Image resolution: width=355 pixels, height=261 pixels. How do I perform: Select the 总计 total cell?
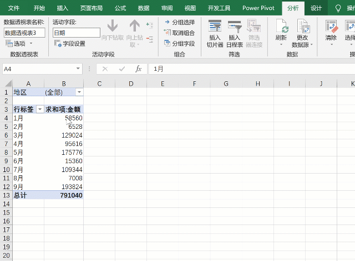click(28, 195)
